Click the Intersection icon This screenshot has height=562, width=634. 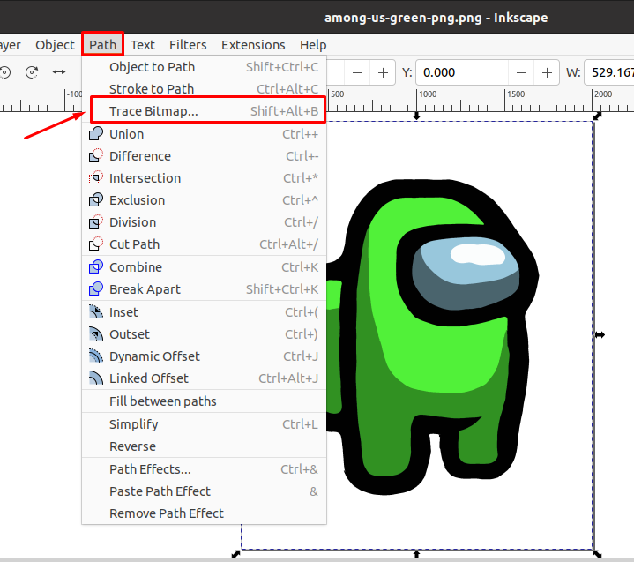coord(96,177)
